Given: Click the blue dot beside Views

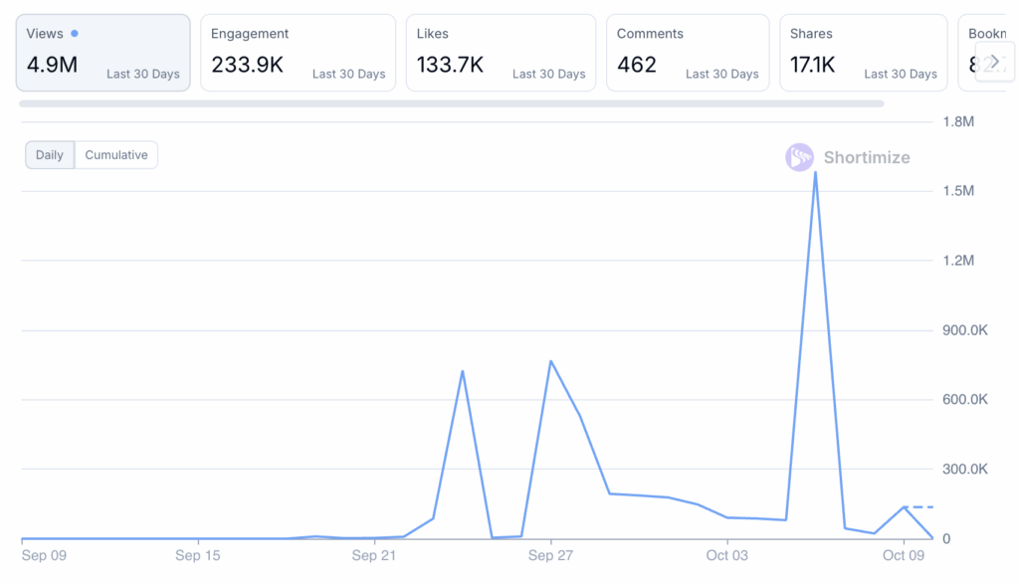Looking at the screenshot, I should pyautogui.click(x=75, y=34).
